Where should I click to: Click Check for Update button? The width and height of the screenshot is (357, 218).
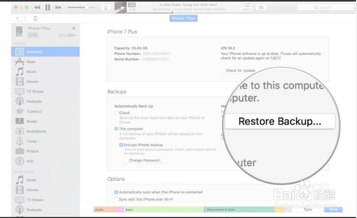(x=240, y=71)
